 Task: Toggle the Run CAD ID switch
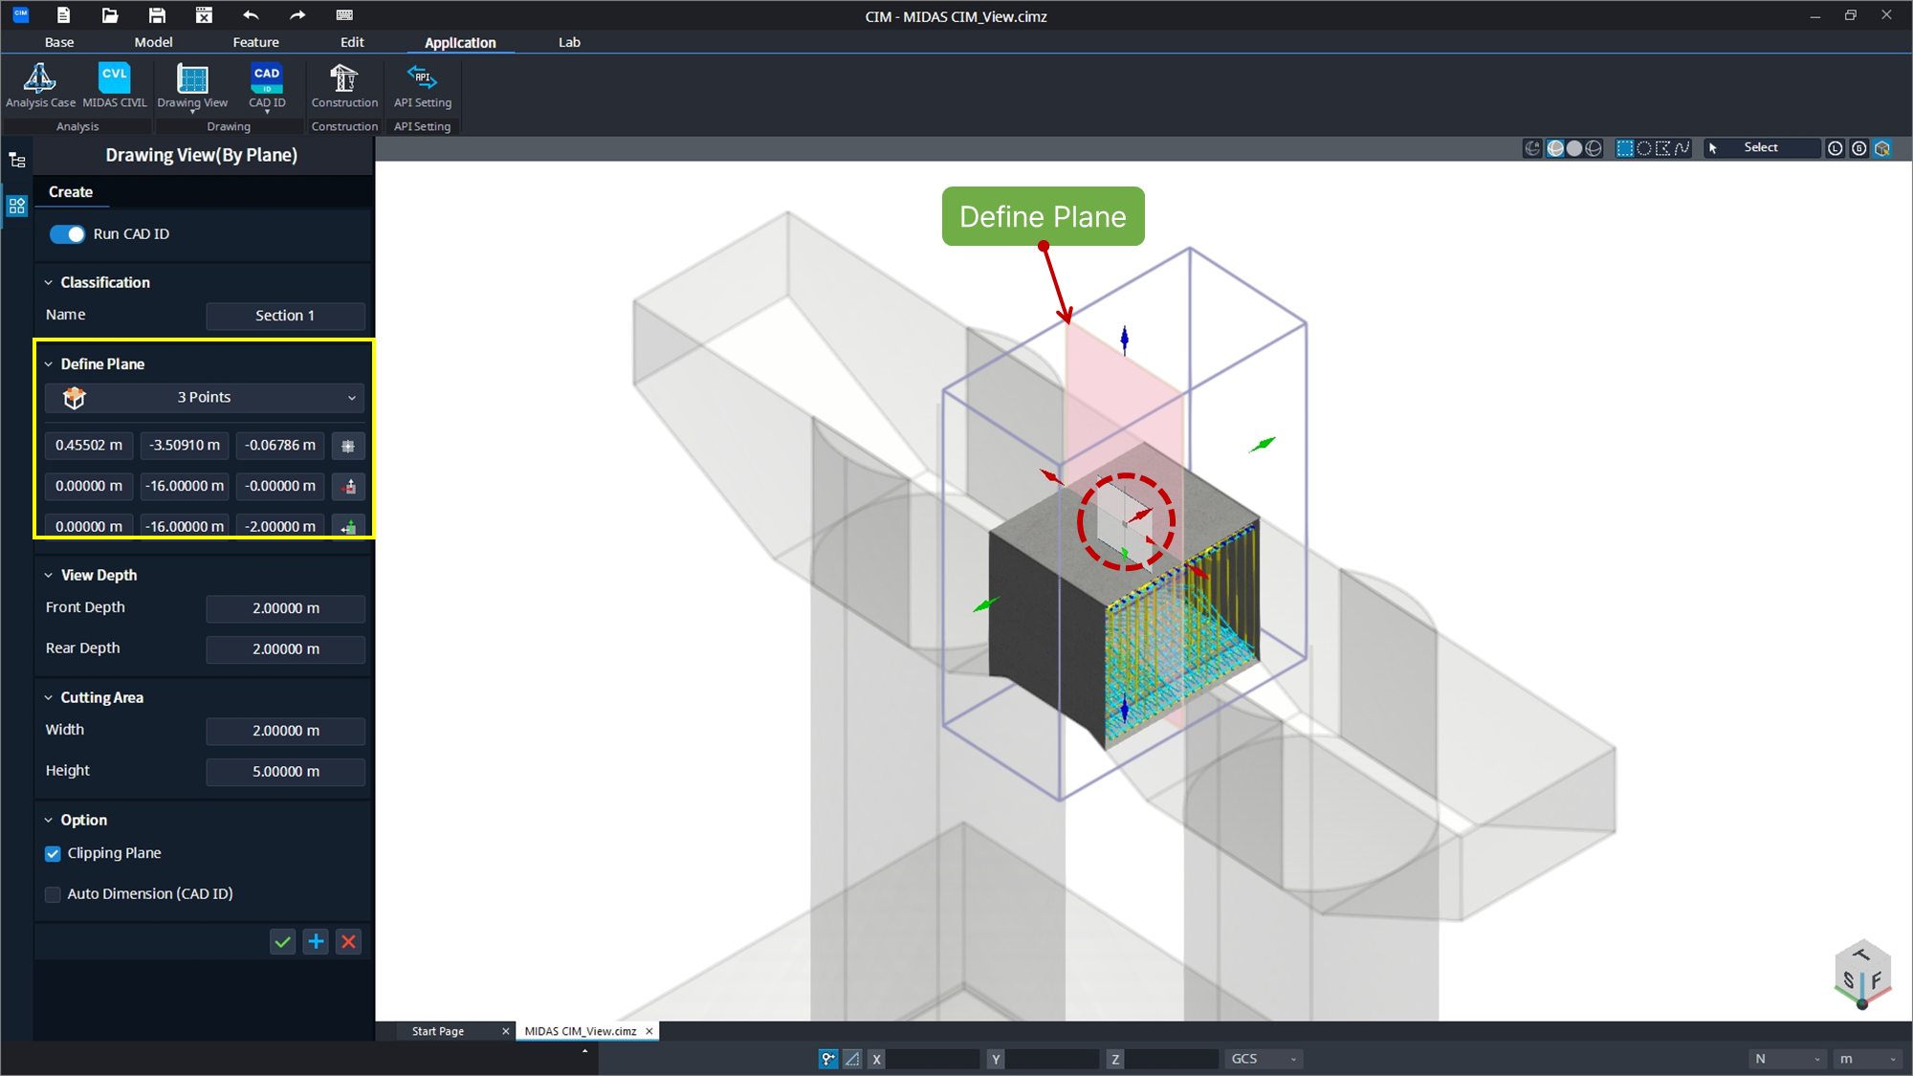67,234
